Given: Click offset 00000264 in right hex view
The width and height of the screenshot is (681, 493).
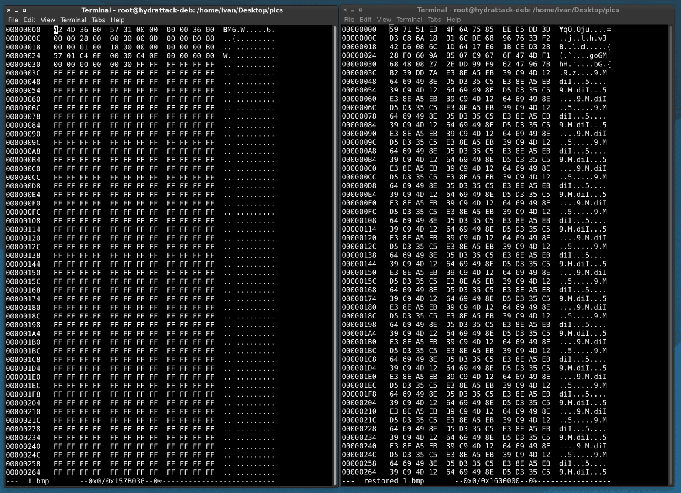Looking at the screenshot, I should pos(359,472).
